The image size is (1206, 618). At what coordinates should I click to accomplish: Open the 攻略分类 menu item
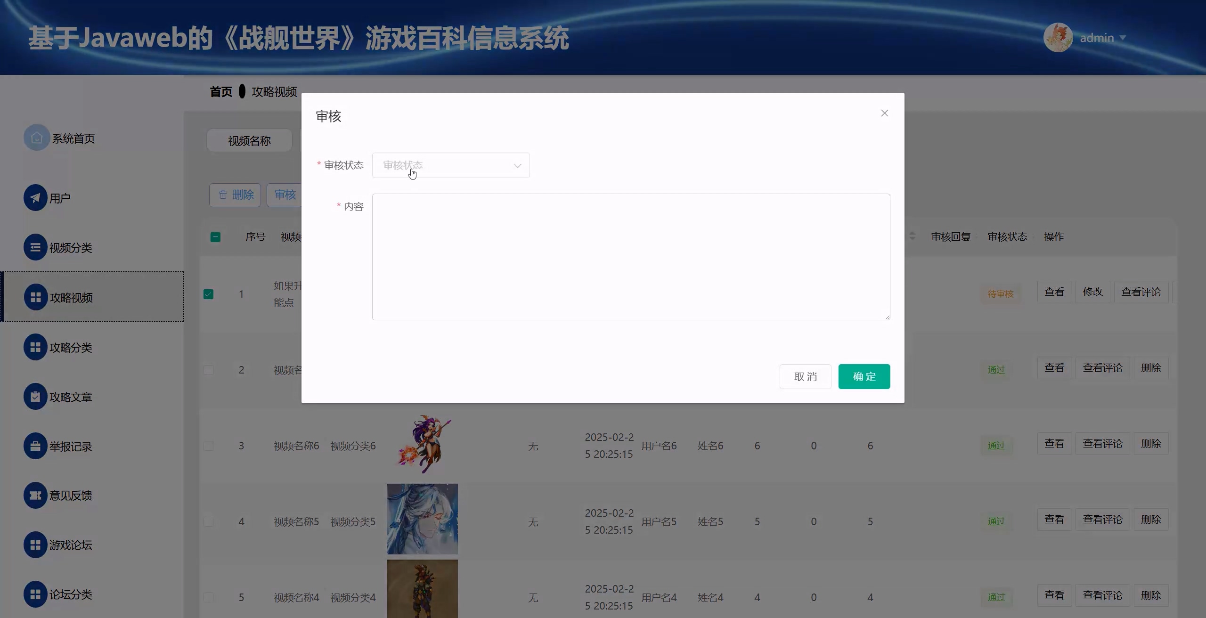(71, 348)
